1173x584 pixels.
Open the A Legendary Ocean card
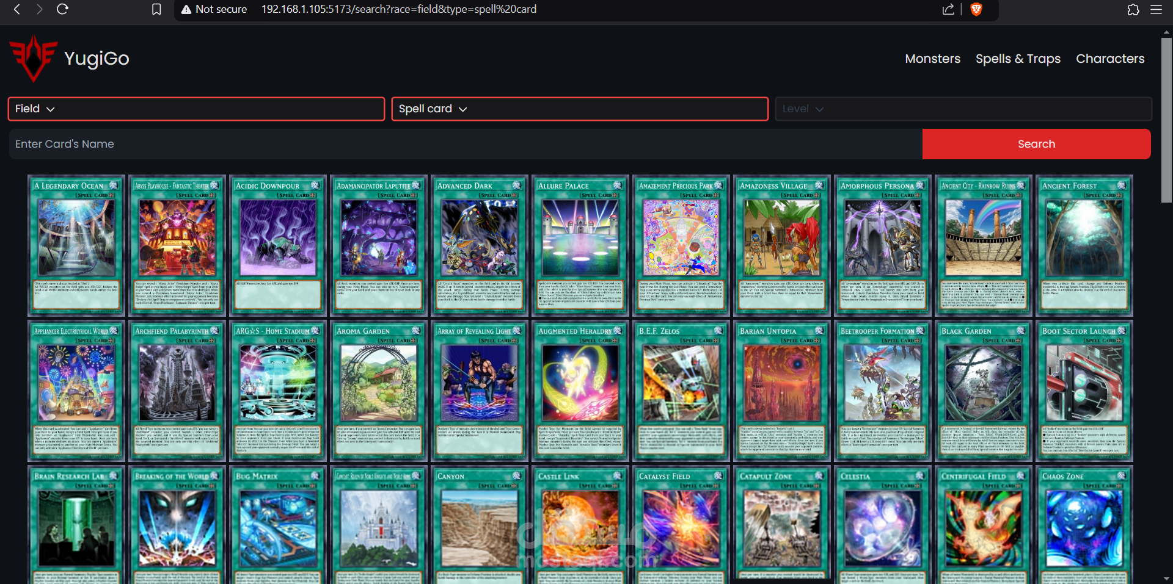coord(76,245)
